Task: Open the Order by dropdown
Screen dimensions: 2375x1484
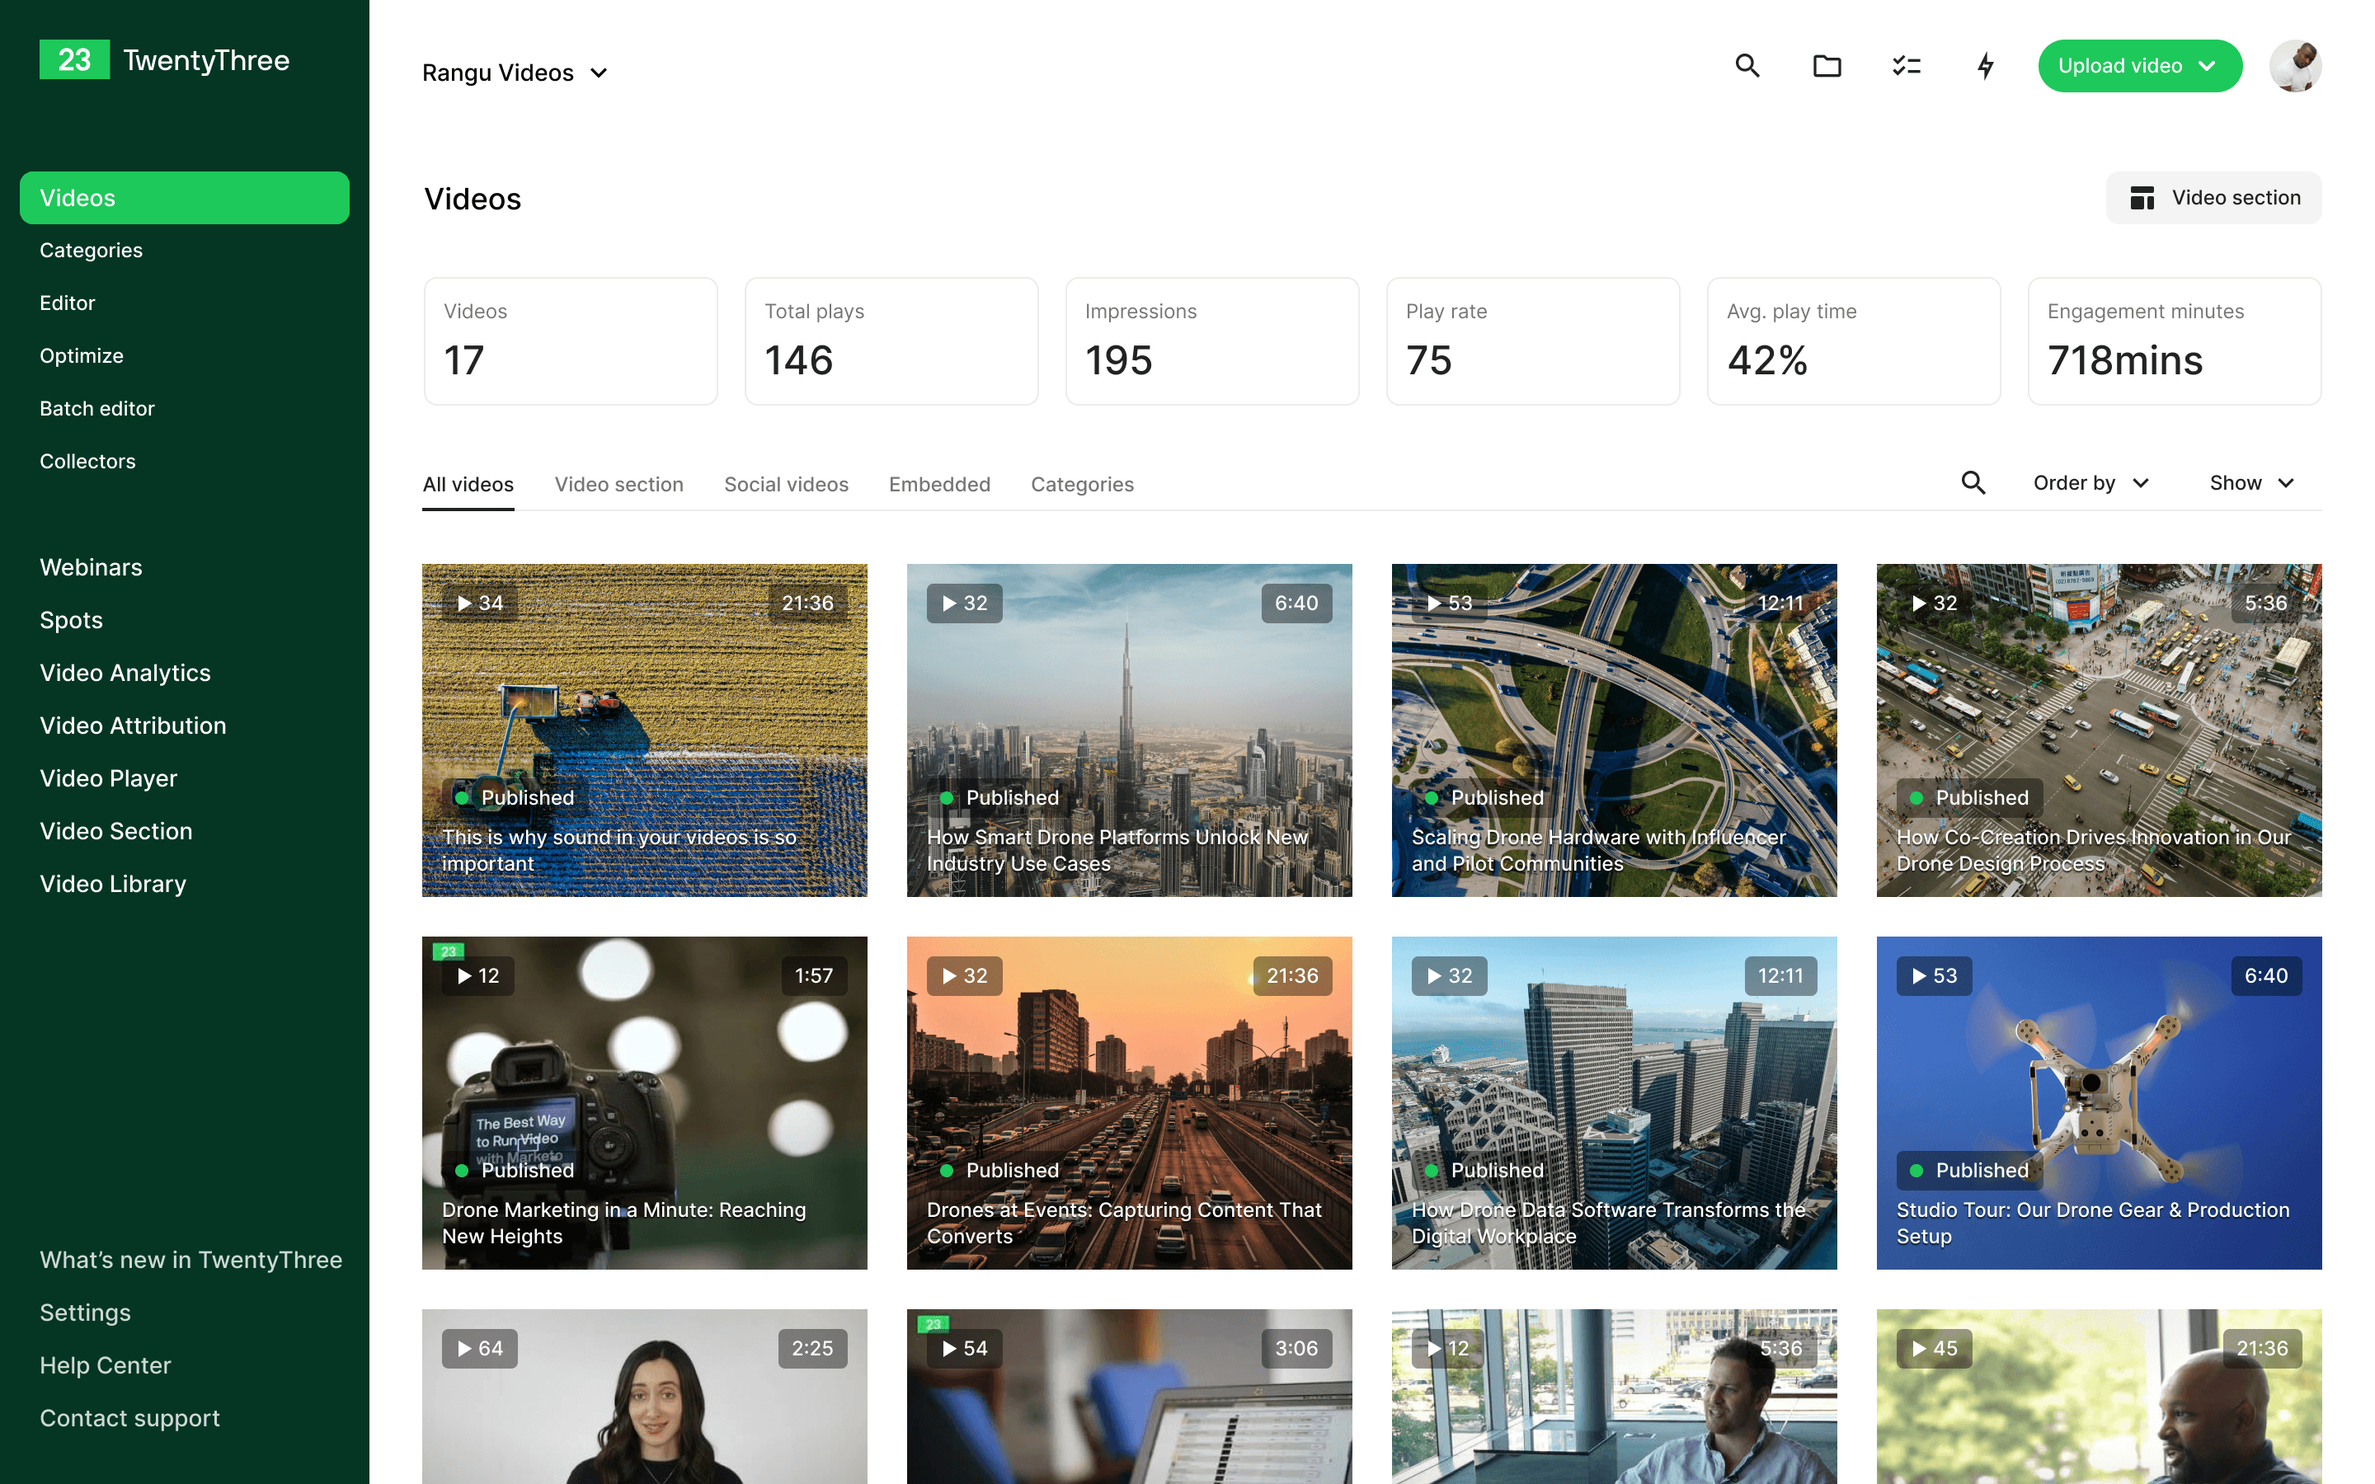Action: (x=2091, y=483)
